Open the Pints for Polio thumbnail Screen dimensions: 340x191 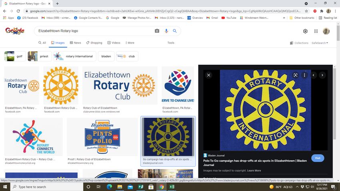click(102, 137)
